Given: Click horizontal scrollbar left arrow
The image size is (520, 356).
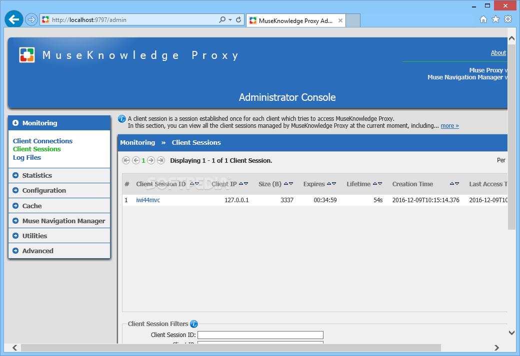Looking at the screenshot, I should tap(14, 348).
